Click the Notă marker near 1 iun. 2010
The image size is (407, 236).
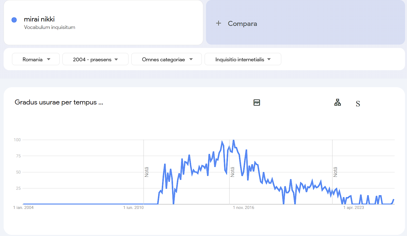pos(147,172)
